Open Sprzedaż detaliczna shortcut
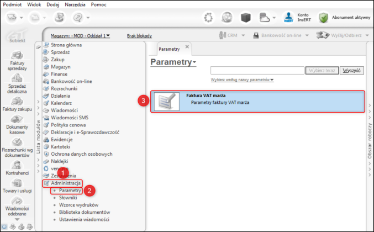The width and height of the screenshot is (374, 232). click(17, 83)
